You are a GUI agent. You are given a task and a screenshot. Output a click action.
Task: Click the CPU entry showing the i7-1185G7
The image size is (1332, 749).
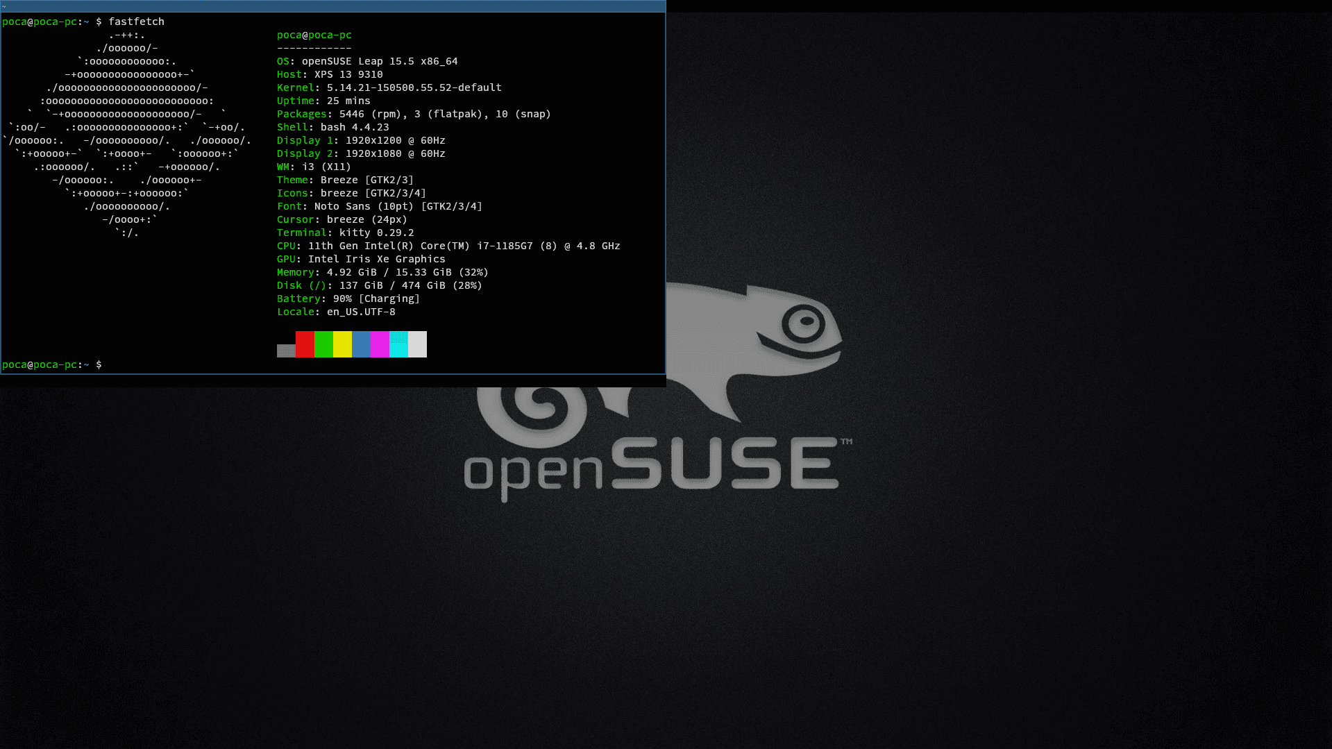pyautogui.click(x=448, y=246)
